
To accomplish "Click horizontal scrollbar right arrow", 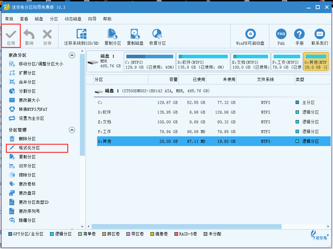I will 328,226.
